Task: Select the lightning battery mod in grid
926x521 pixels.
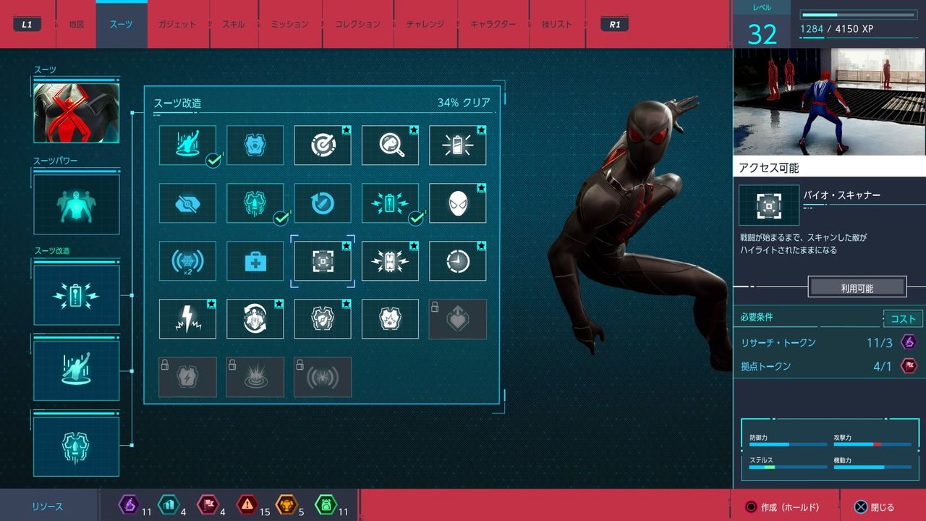Action: click(391, 203)
